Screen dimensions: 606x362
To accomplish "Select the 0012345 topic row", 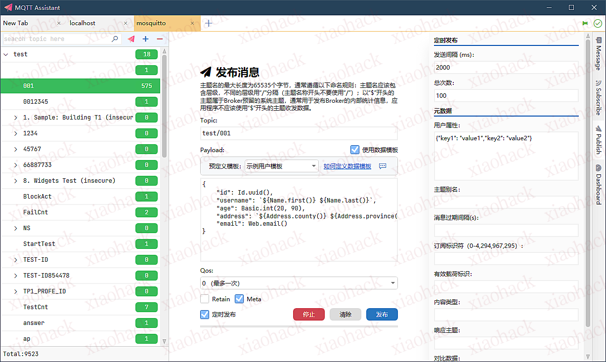I will click(80, 102).
